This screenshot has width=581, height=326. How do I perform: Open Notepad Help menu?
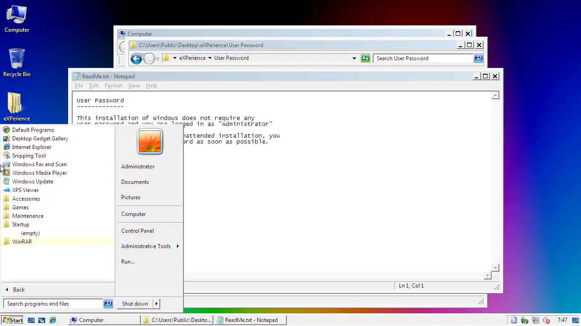pyautogui.click(x=151, y=86)
